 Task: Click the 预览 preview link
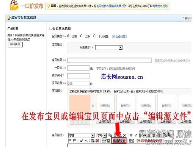pyautogui.click(x=132, y=141)
